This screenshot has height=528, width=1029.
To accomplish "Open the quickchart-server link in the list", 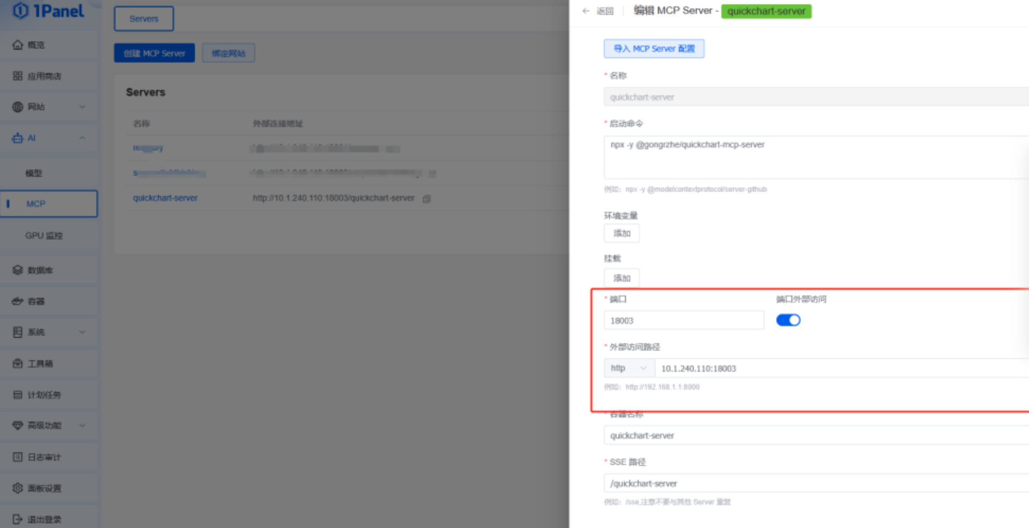I will (165, 198).
